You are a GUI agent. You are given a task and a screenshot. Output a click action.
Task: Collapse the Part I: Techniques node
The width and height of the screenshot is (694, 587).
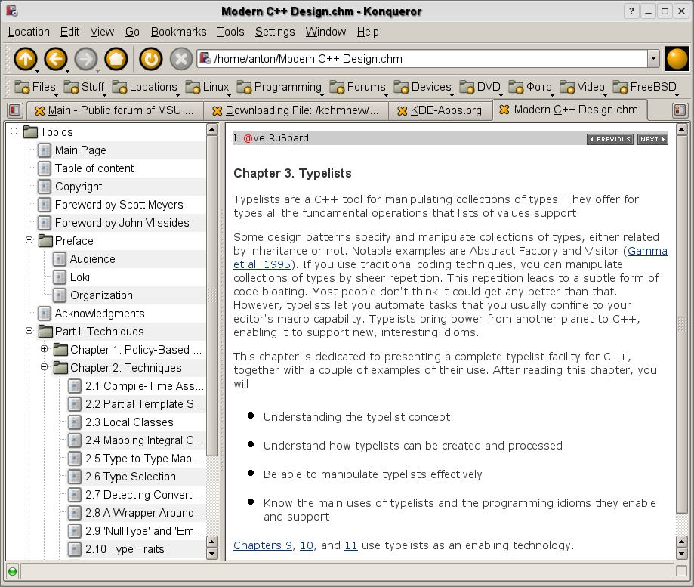tap(29, 331)
